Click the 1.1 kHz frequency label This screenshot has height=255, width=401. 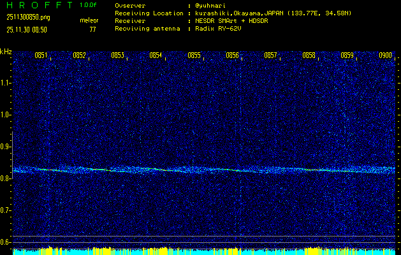pyautogui.click(x=6, y=83)
